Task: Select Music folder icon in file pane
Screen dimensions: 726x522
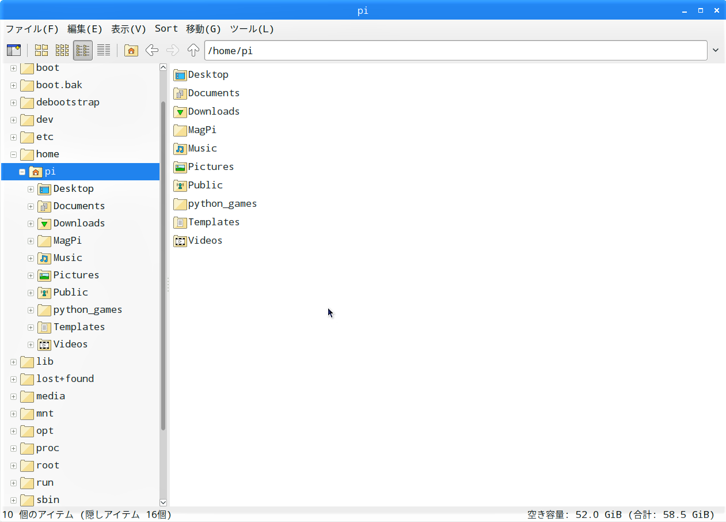Action: pyautogui.click(x=180, y=148)
